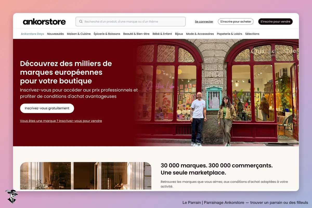
Task: Click the search magnifier icon
Action: click(81, 22)
